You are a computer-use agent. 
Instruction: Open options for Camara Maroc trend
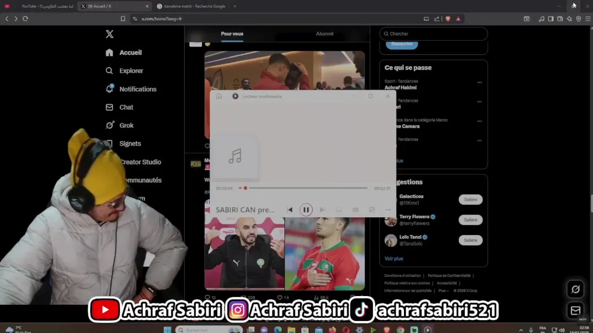coord(479,121)
